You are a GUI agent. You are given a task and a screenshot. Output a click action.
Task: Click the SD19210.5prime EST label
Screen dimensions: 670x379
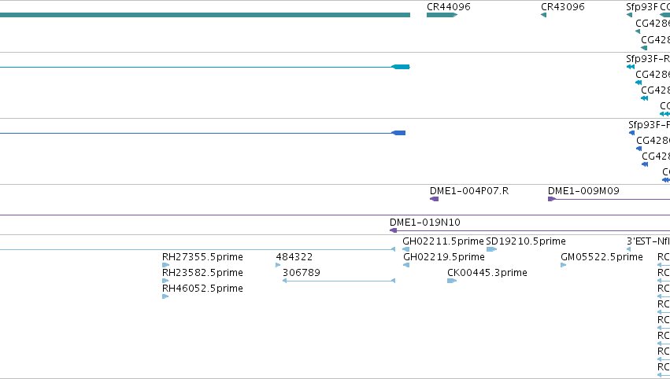coord(526,241)
